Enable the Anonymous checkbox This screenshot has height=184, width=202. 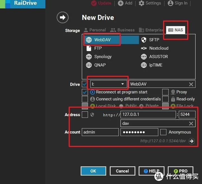[163, 132]
